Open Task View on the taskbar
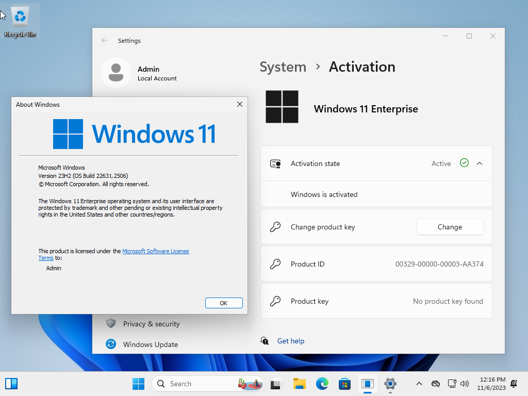 click(x=276, y=384)
